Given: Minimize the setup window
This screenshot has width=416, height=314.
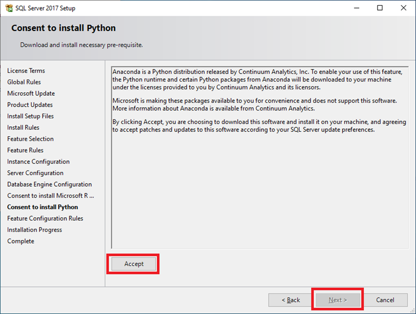Looking at the screenshot, I should click(357, 8).
